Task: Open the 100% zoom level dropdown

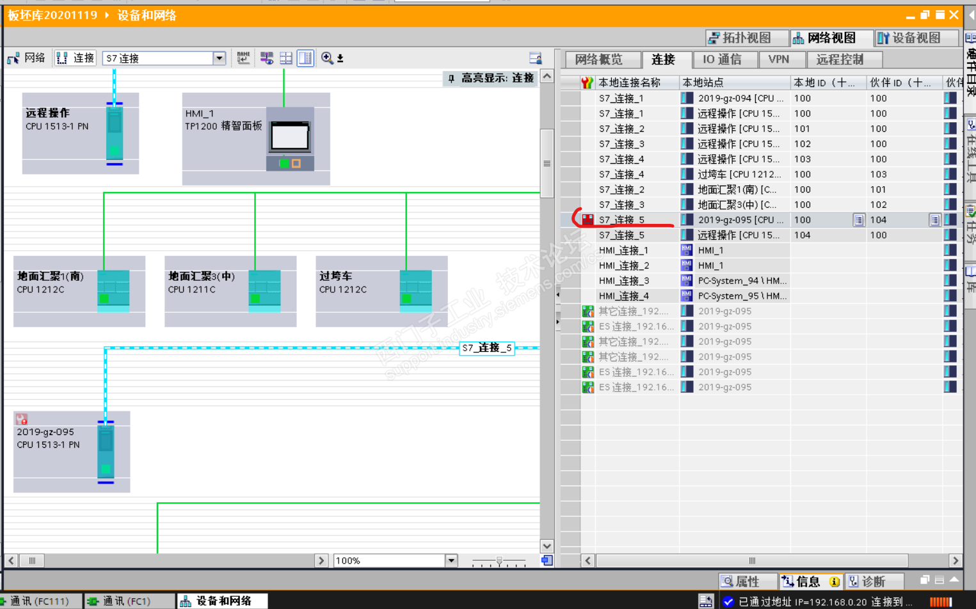Action: (451, 561)
